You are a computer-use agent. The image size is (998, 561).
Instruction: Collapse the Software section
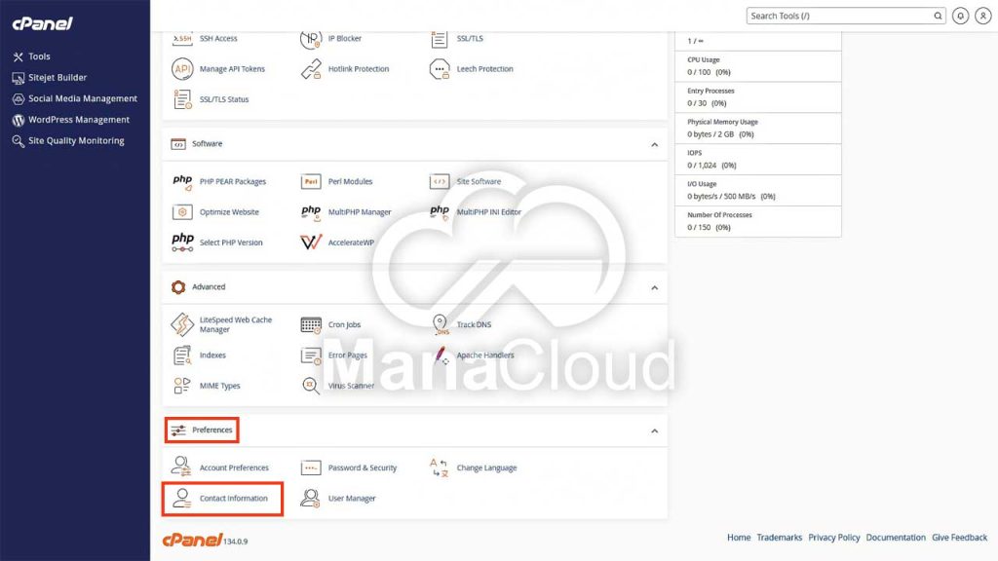click(655, 144)
